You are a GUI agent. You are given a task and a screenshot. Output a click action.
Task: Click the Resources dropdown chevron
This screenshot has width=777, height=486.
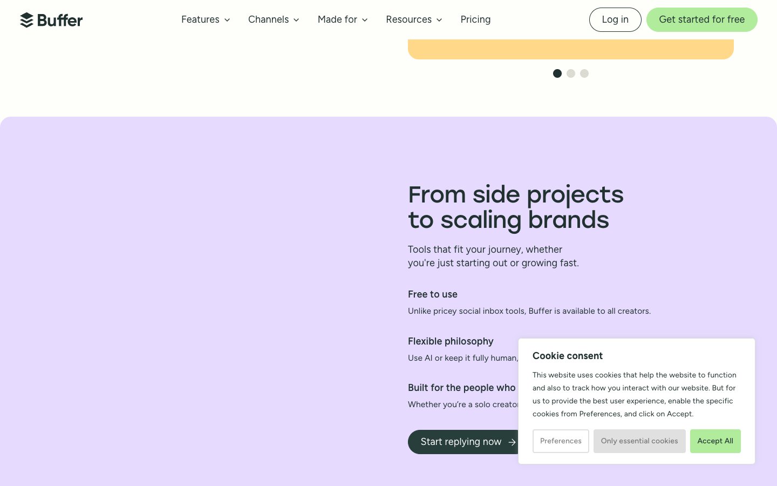(439, 20)
